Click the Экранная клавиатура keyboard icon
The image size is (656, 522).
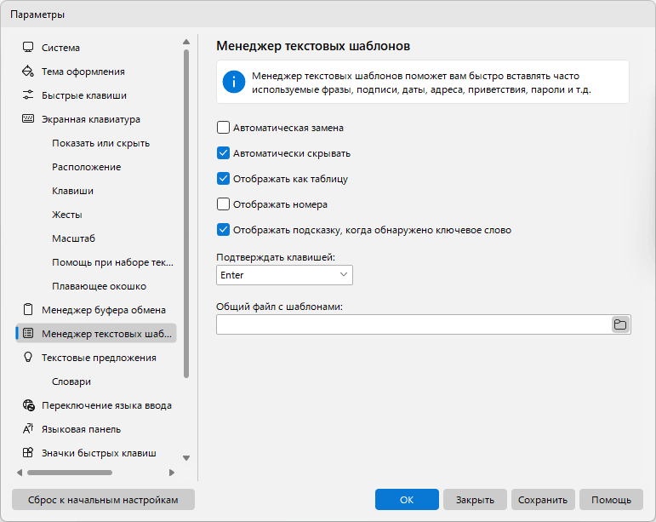[28, 119]
